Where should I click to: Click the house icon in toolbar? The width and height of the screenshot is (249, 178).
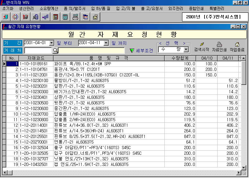click(95, 17)
